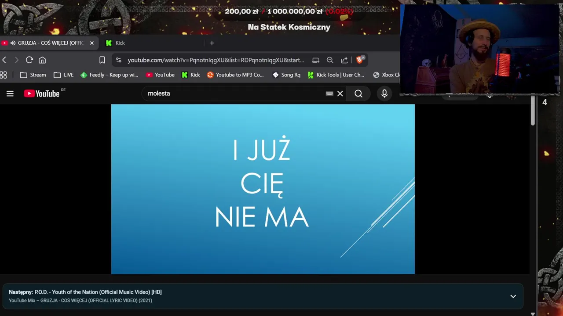Run search with the magnifier button

[x=358, y=93]
